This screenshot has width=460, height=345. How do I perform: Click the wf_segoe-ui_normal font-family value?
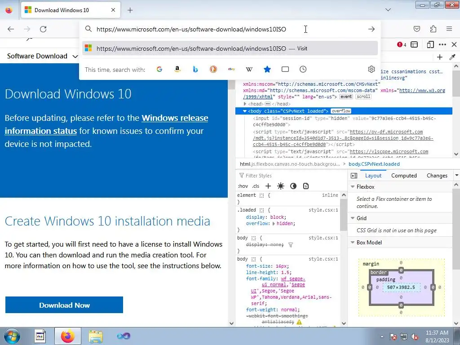pos(284,282)
